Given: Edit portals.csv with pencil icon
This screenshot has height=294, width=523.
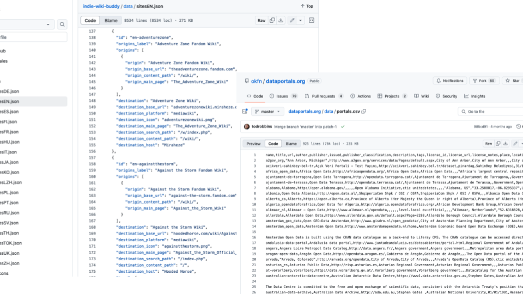Looking at the screenshot, I should (x=515, y=144).
